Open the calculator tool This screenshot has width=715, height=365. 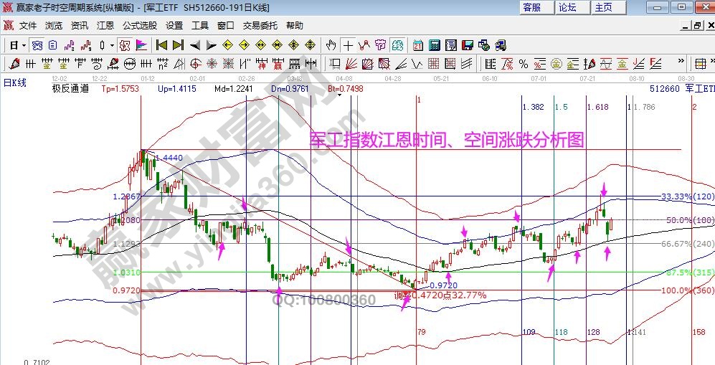coord(434,44)
